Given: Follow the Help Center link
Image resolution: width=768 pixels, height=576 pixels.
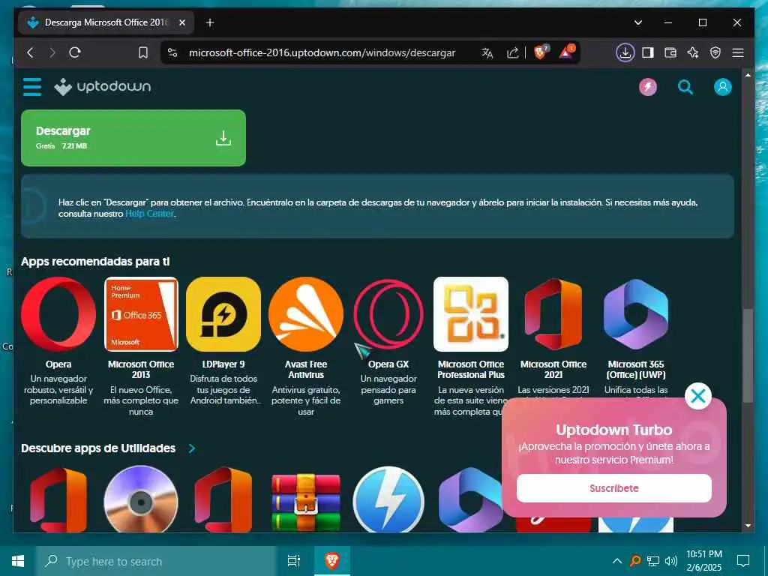Looking at the screenshot, I should (x=149, y=214).
